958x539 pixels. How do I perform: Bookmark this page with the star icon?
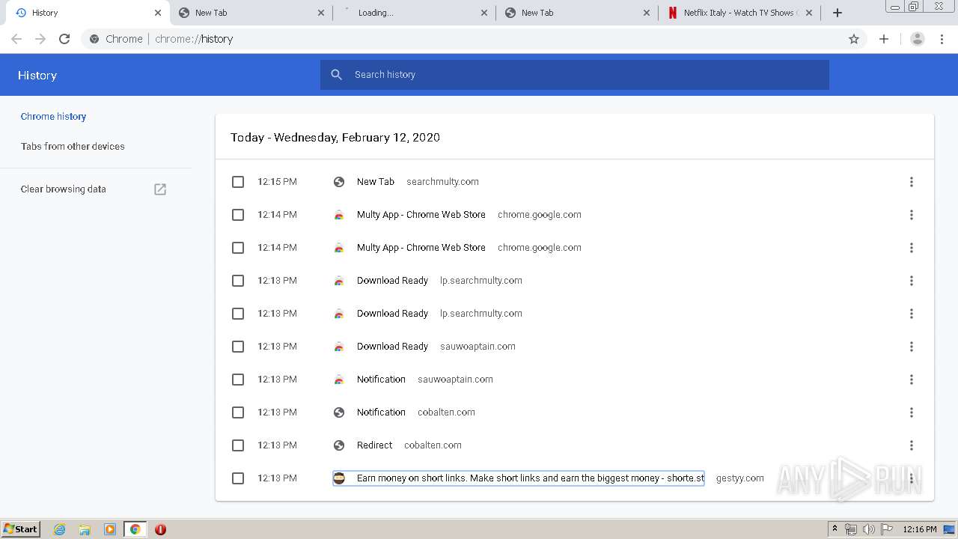click(x=854, y=39)
